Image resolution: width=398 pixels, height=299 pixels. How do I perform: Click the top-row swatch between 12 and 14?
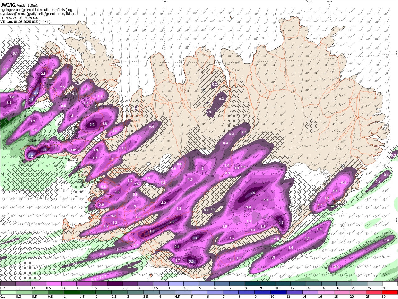(298, 284)
